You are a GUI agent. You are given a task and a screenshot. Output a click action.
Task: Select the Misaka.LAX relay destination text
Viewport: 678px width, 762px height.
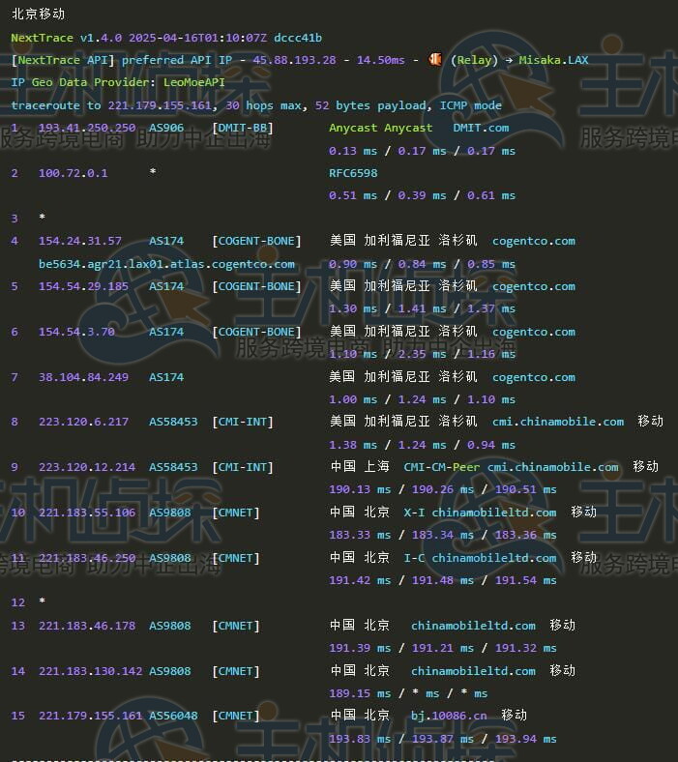[x=553, y=60]
